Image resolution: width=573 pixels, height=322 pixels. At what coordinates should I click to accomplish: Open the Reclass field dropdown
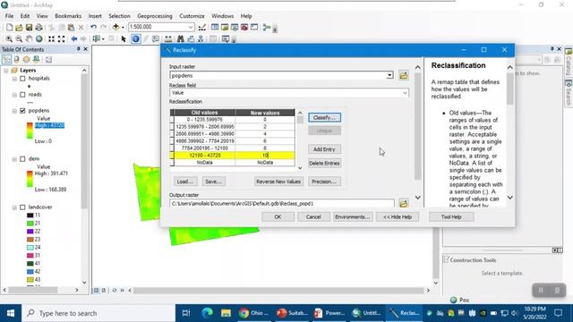click(405, 93)
